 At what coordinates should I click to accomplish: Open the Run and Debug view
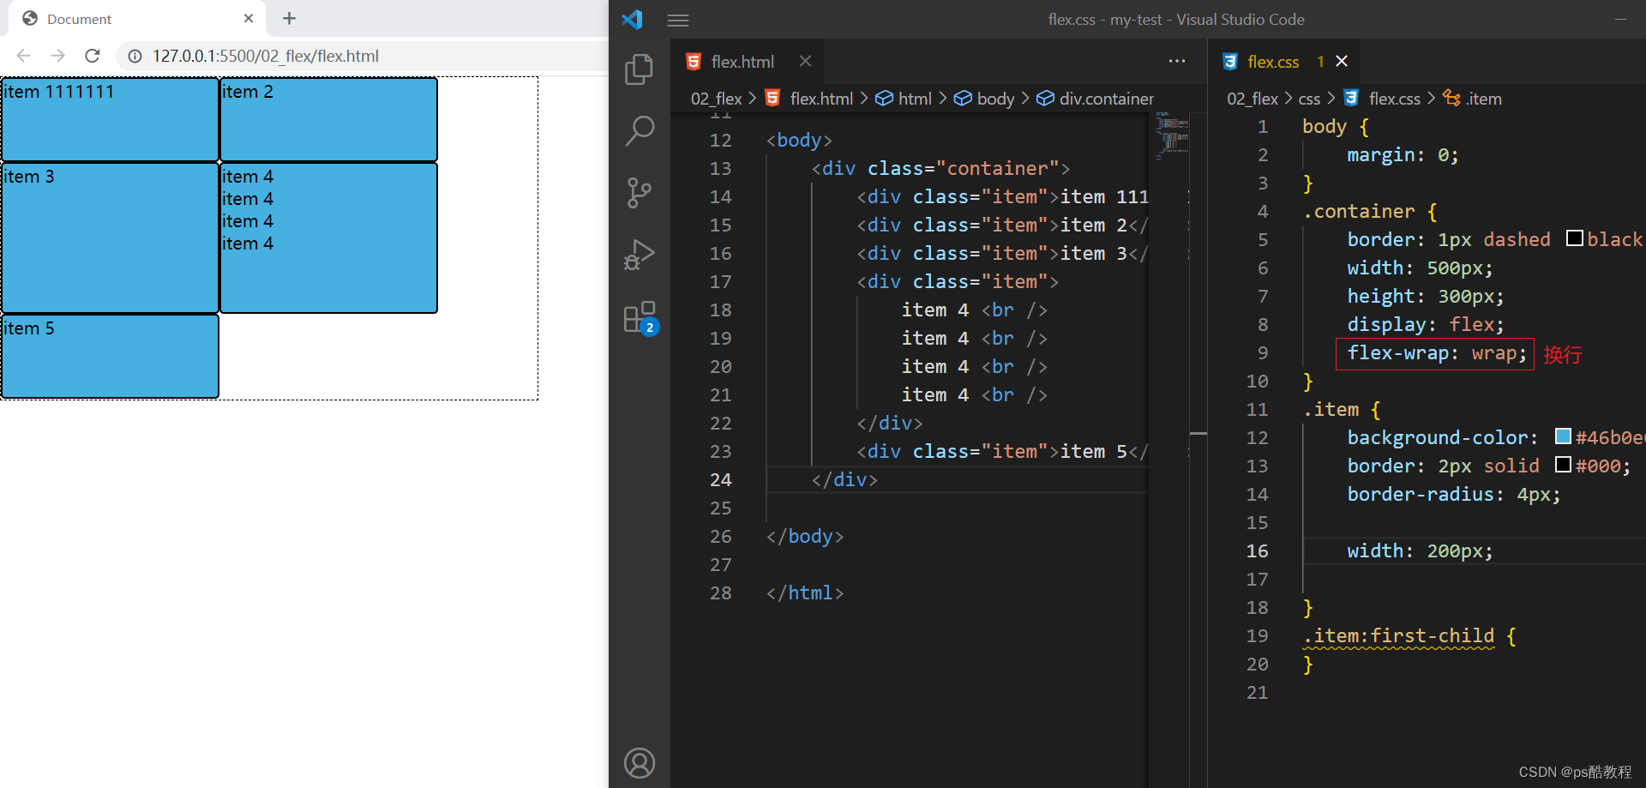point(640,255)
